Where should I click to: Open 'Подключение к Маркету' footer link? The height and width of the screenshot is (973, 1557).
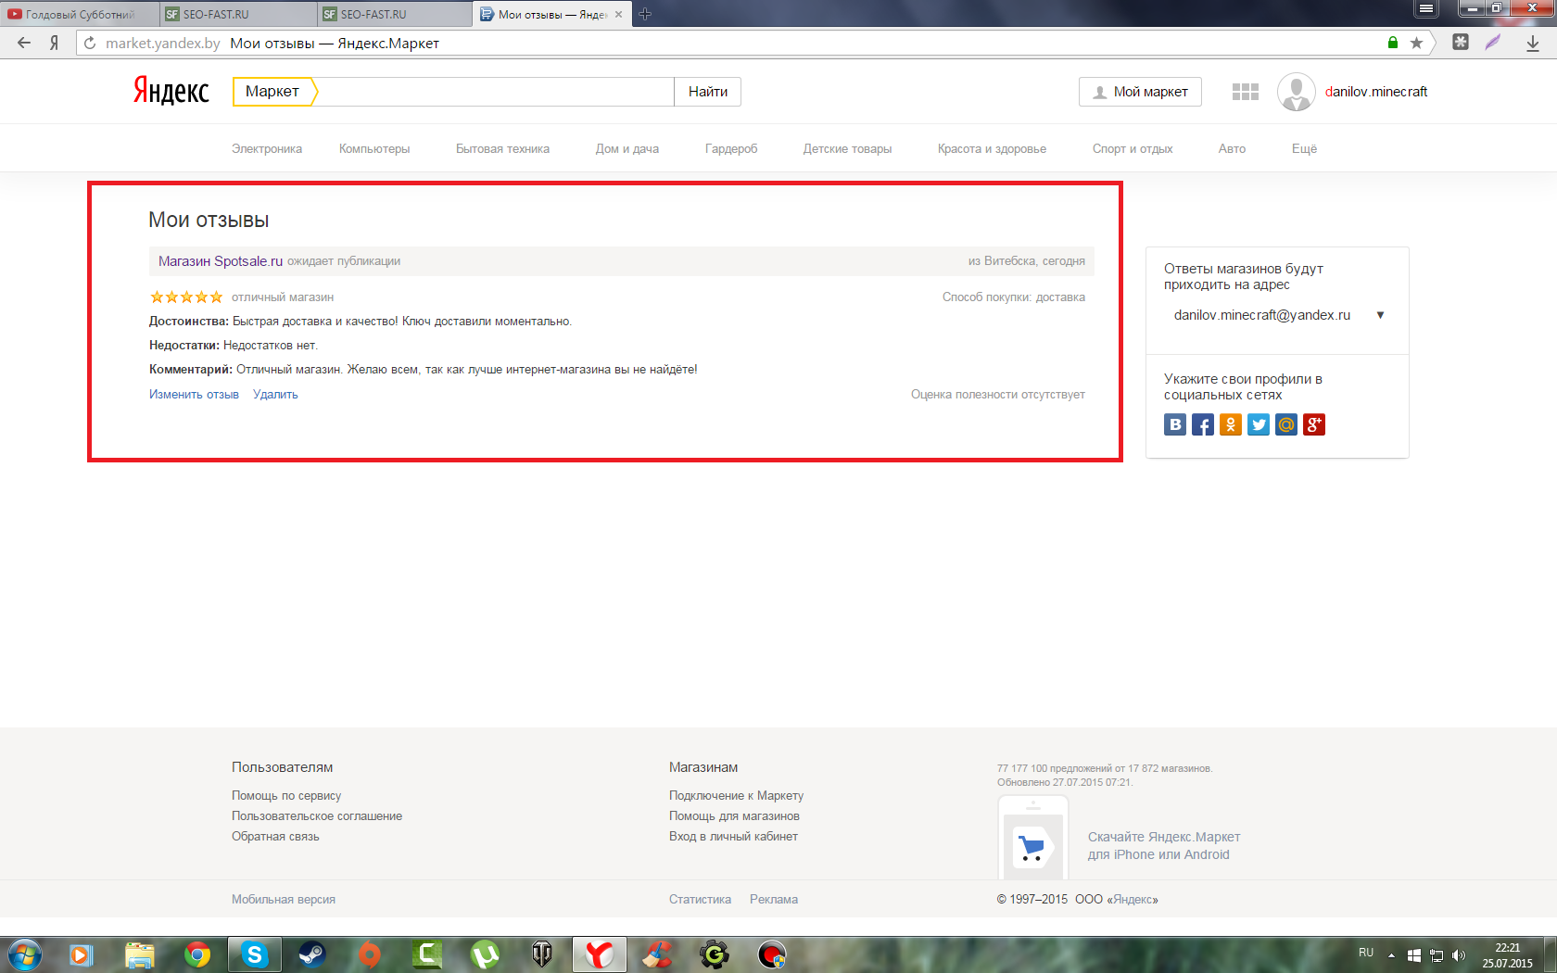pyautogui.click(x=736, y=795)
